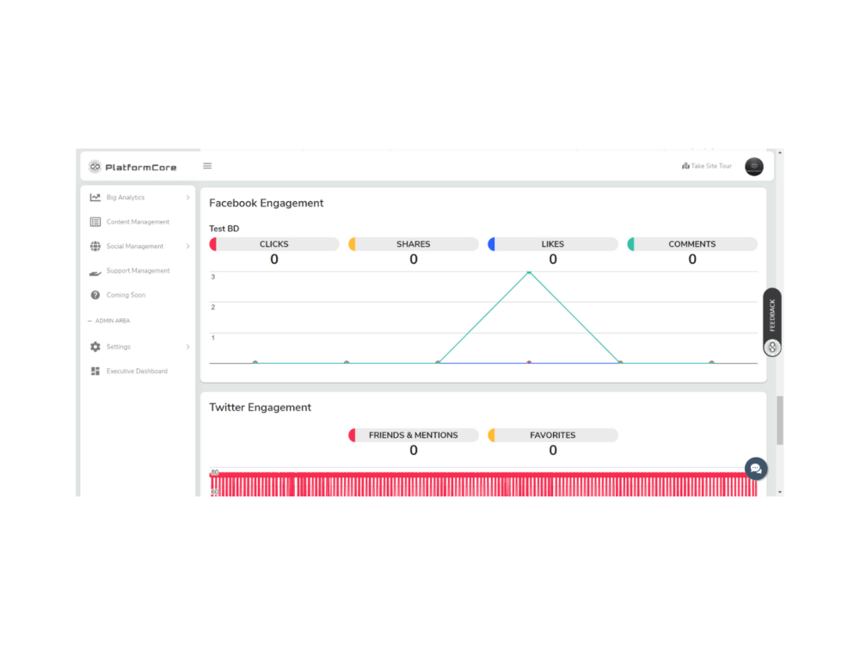Toggle the FRIENDS & MENTIONS legend
Screen dimensions: 860x645
coord(414,435)
